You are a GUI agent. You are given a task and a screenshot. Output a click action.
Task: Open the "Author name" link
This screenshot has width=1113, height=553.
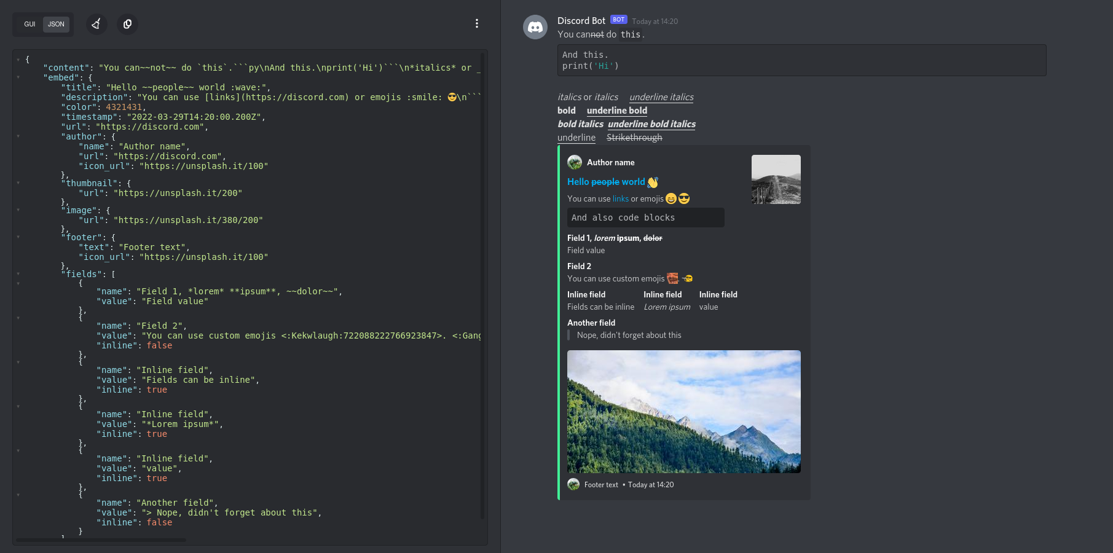click(x=611, y=163)
